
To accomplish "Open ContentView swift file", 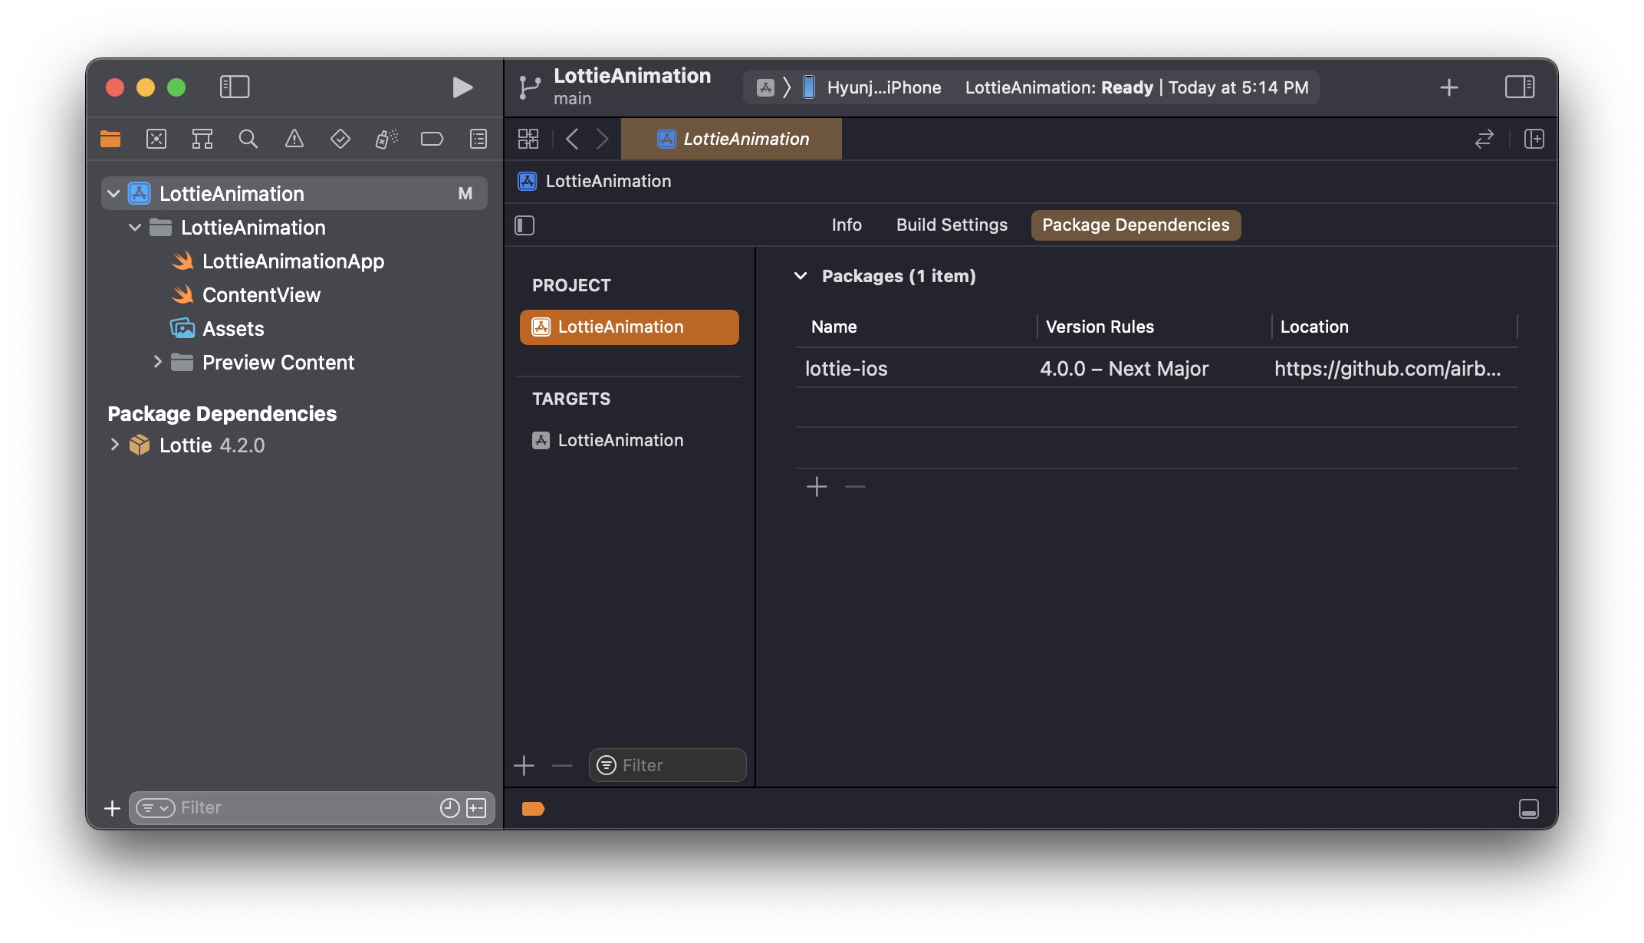I will click(261, 295).
